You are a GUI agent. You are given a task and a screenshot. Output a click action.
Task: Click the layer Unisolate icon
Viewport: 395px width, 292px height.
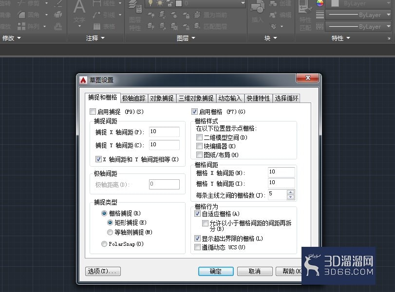163,26
